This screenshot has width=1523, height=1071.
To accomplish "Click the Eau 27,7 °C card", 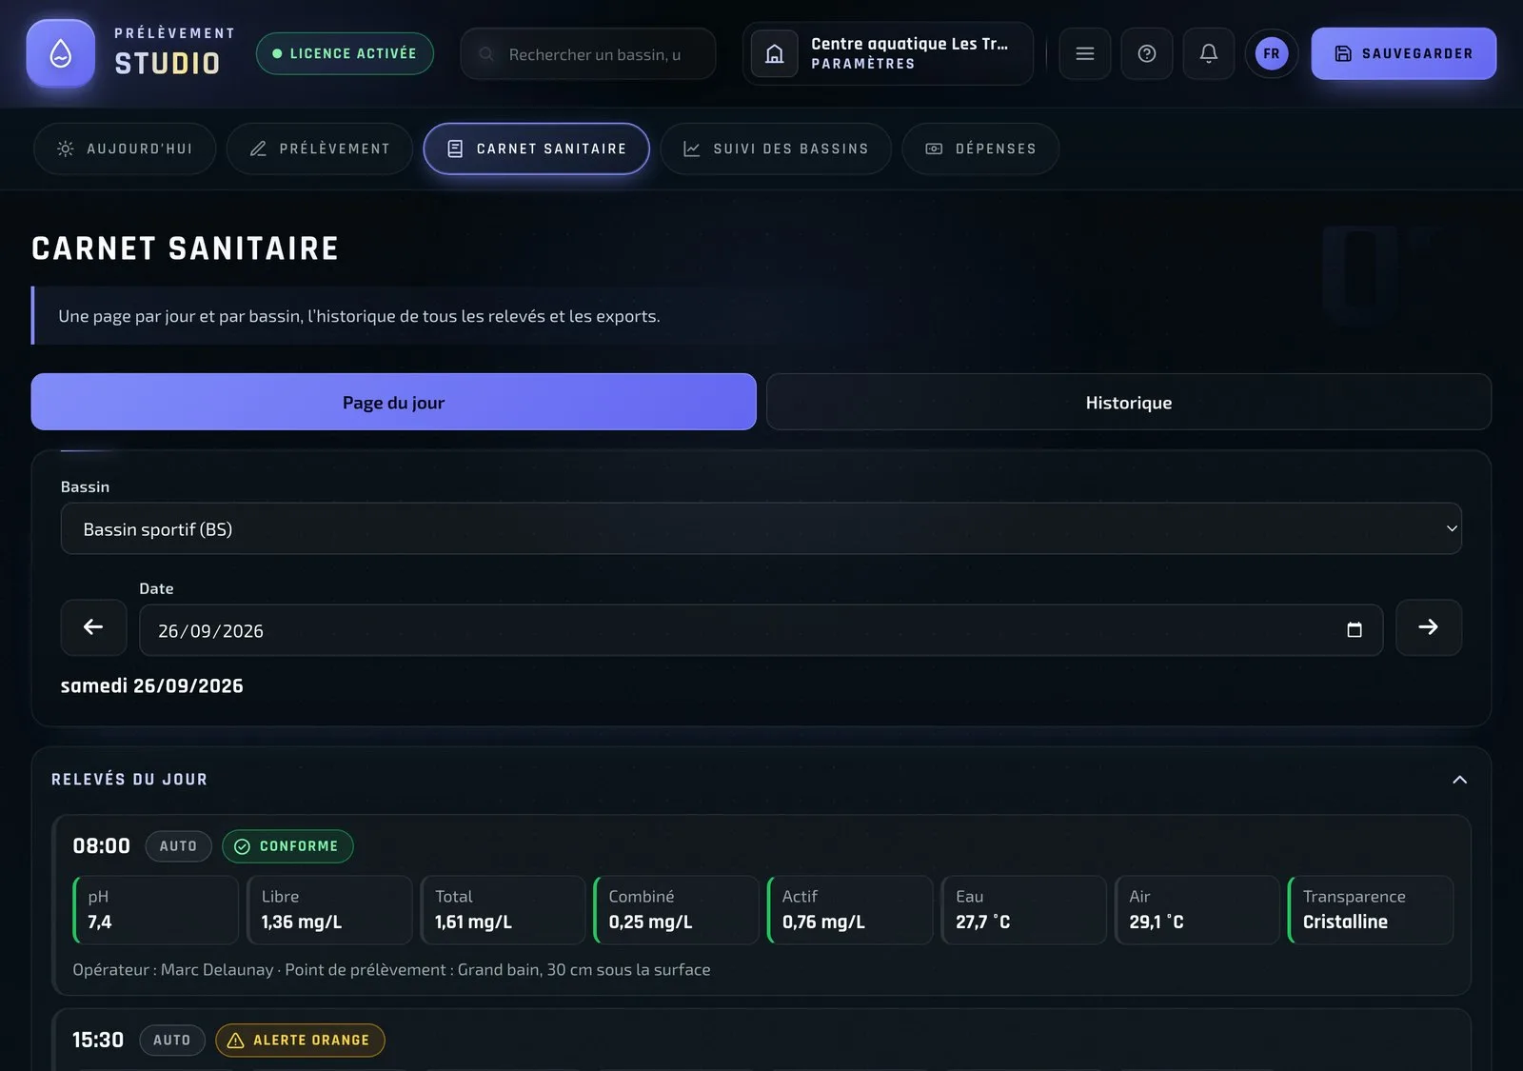I will point(1024,910).
